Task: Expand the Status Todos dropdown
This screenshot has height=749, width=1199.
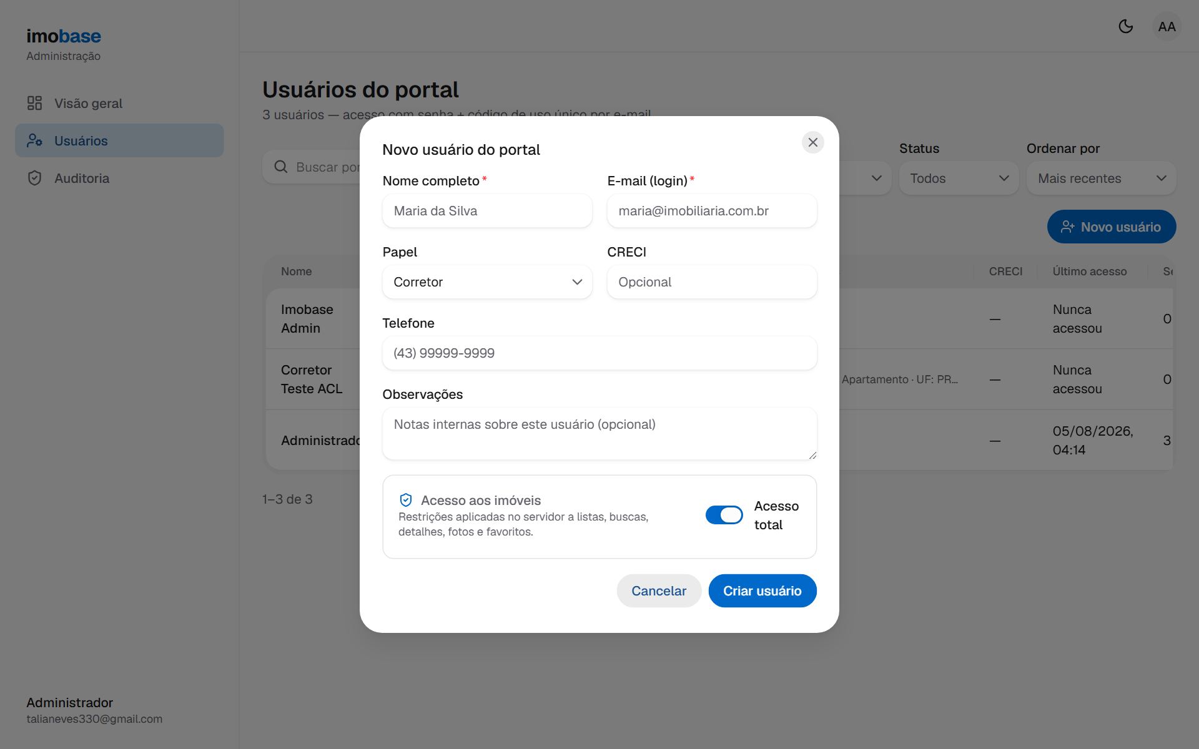Action: (x=959, y=179)
